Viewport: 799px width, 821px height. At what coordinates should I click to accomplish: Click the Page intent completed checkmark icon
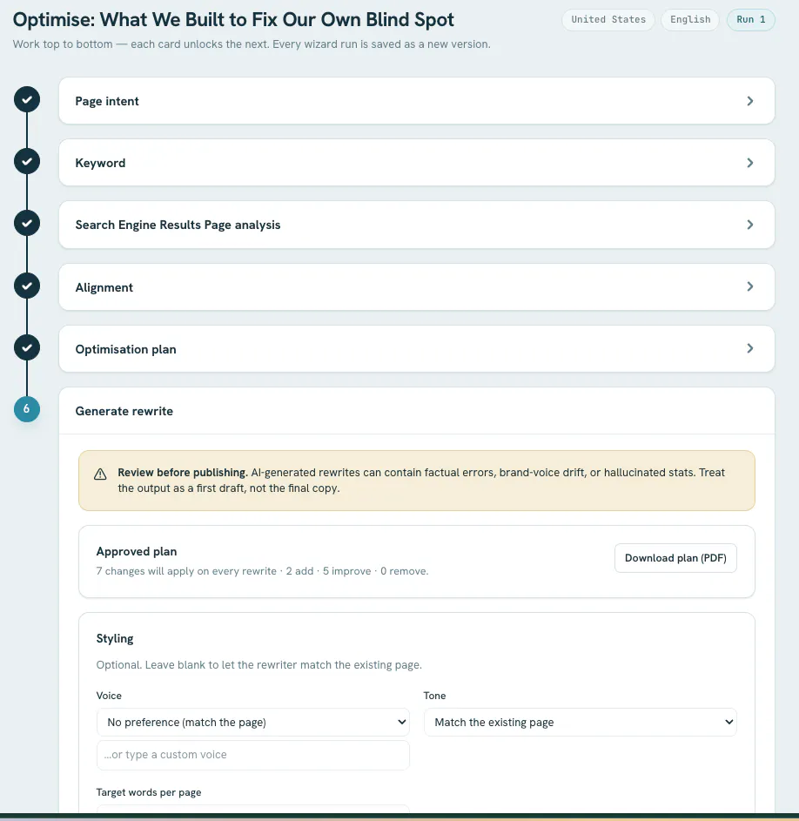(x=27, y=99)
